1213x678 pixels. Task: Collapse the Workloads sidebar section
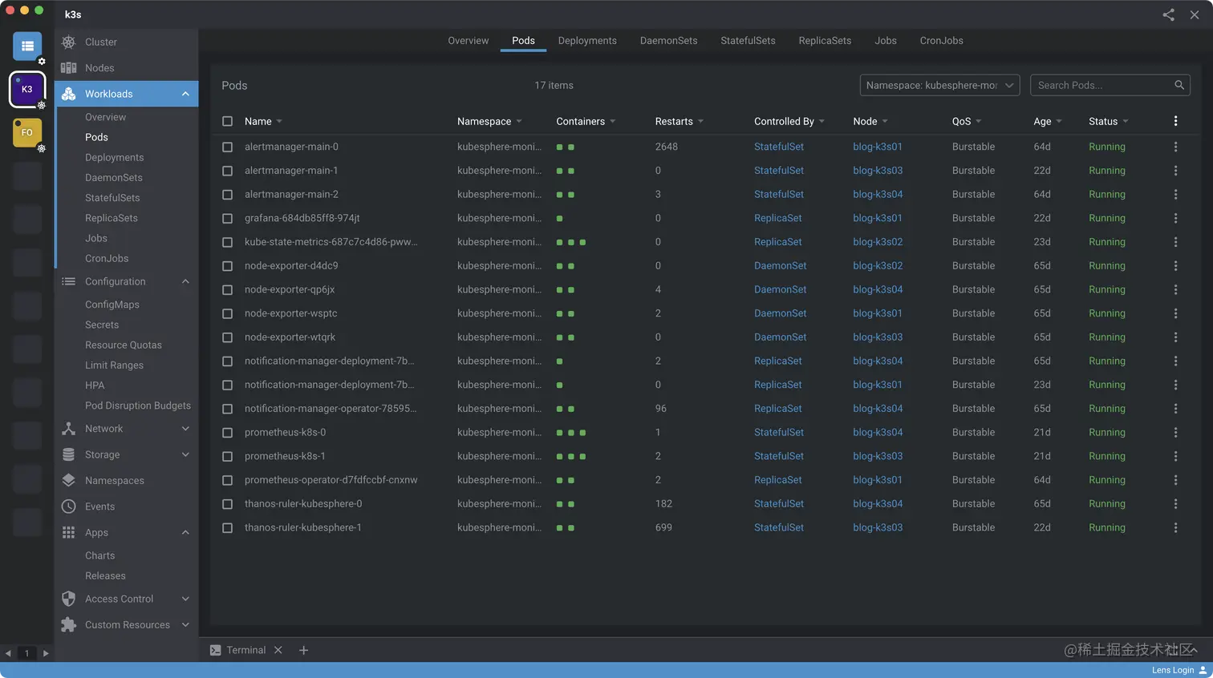185,94
